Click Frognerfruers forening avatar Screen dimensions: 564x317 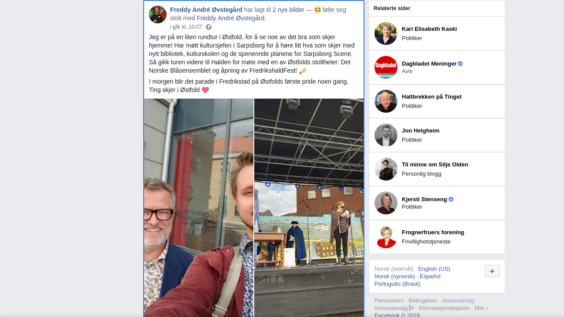click(386, 237)
